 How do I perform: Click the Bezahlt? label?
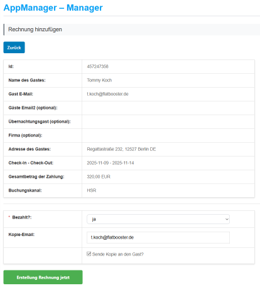[22, 217]
